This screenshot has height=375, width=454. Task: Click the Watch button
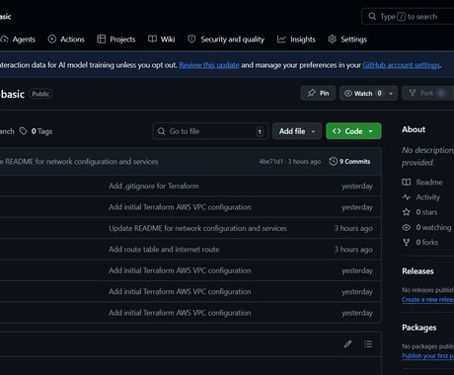coord(363,93)
